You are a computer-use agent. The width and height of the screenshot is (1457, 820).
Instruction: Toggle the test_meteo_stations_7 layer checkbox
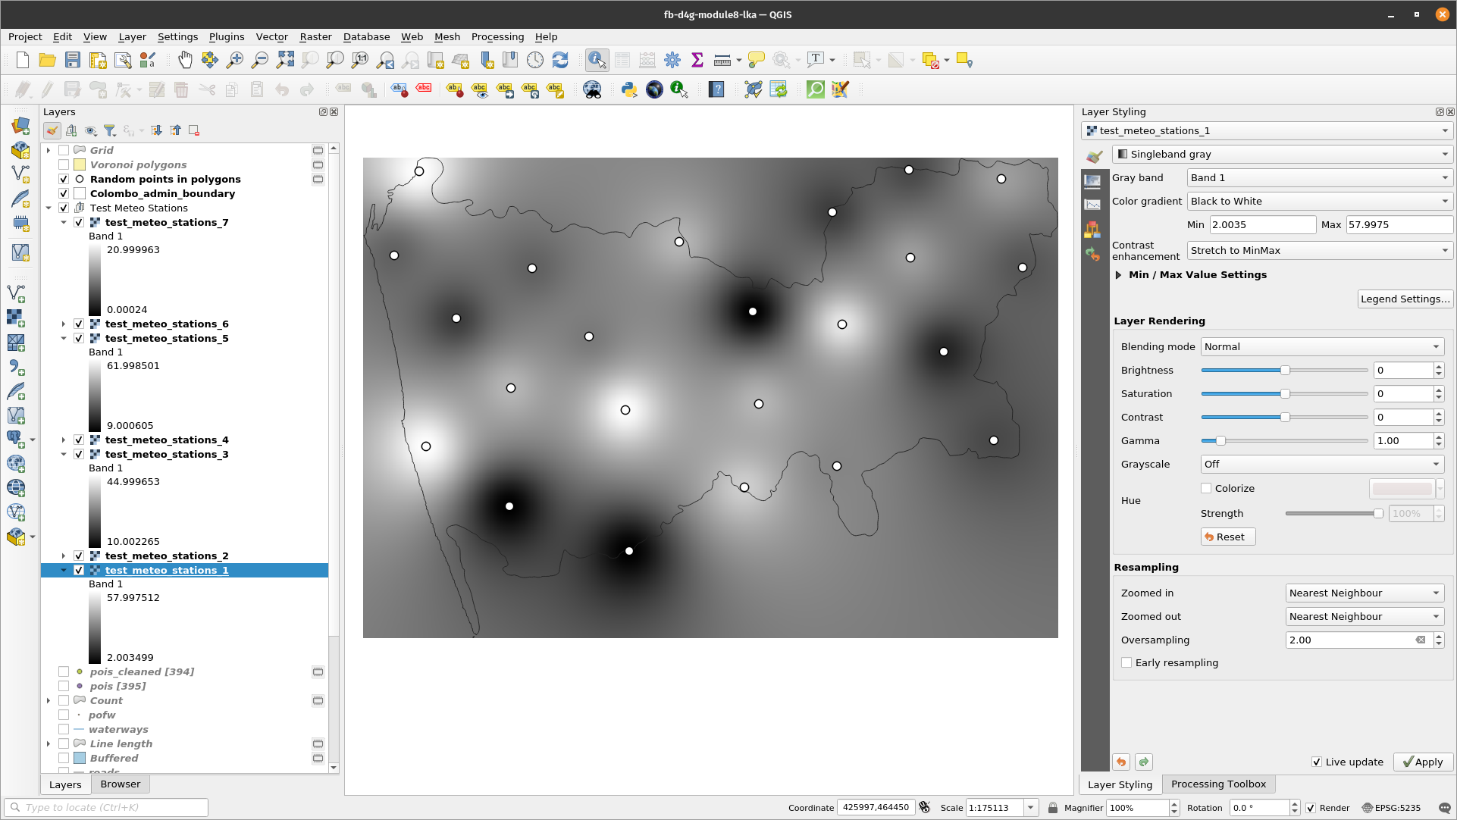[79, 222]
